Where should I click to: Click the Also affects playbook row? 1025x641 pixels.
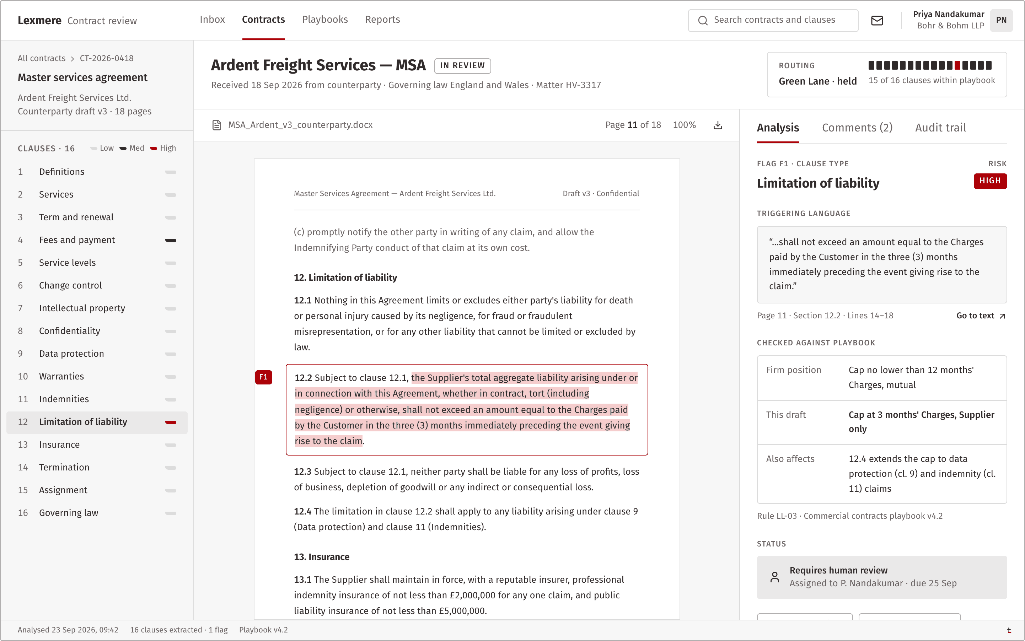(x=882, y=474)
